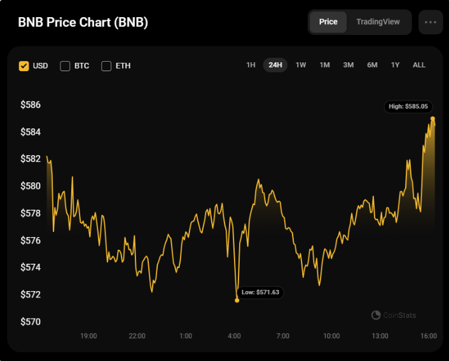Select the 1H time range
Viewport: 449px width, 361px height.
click(251, 65)
